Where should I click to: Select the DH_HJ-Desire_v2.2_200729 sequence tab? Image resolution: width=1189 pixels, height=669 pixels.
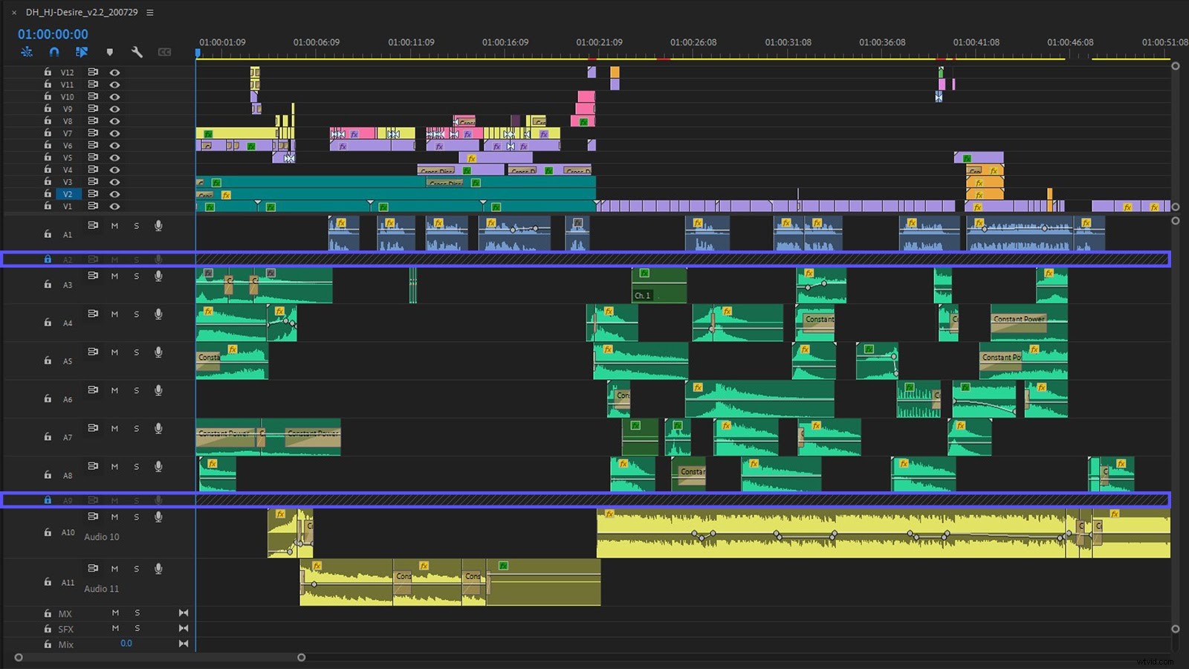[x=82, y=12]
